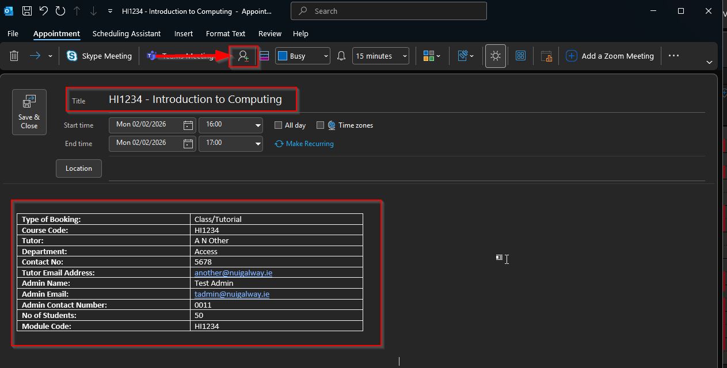Undo the last action

(x=44, y=11)
